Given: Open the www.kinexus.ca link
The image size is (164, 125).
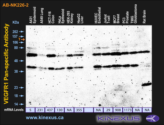Looking at the screenshot, I should 45,118.
